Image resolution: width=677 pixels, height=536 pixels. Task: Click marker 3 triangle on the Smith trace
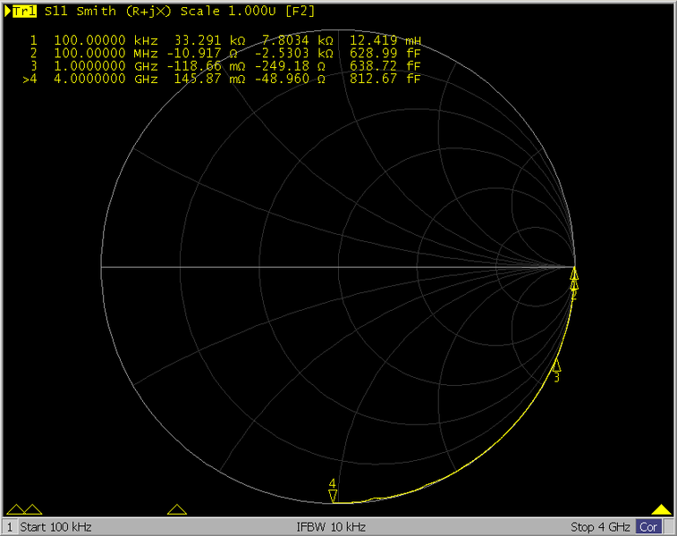pos(556,365)
